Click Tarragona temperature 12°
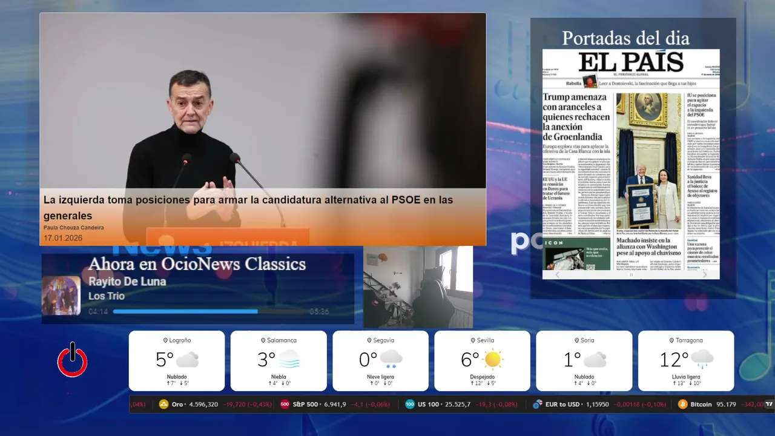The image size is (775, 436). point(674,360)
